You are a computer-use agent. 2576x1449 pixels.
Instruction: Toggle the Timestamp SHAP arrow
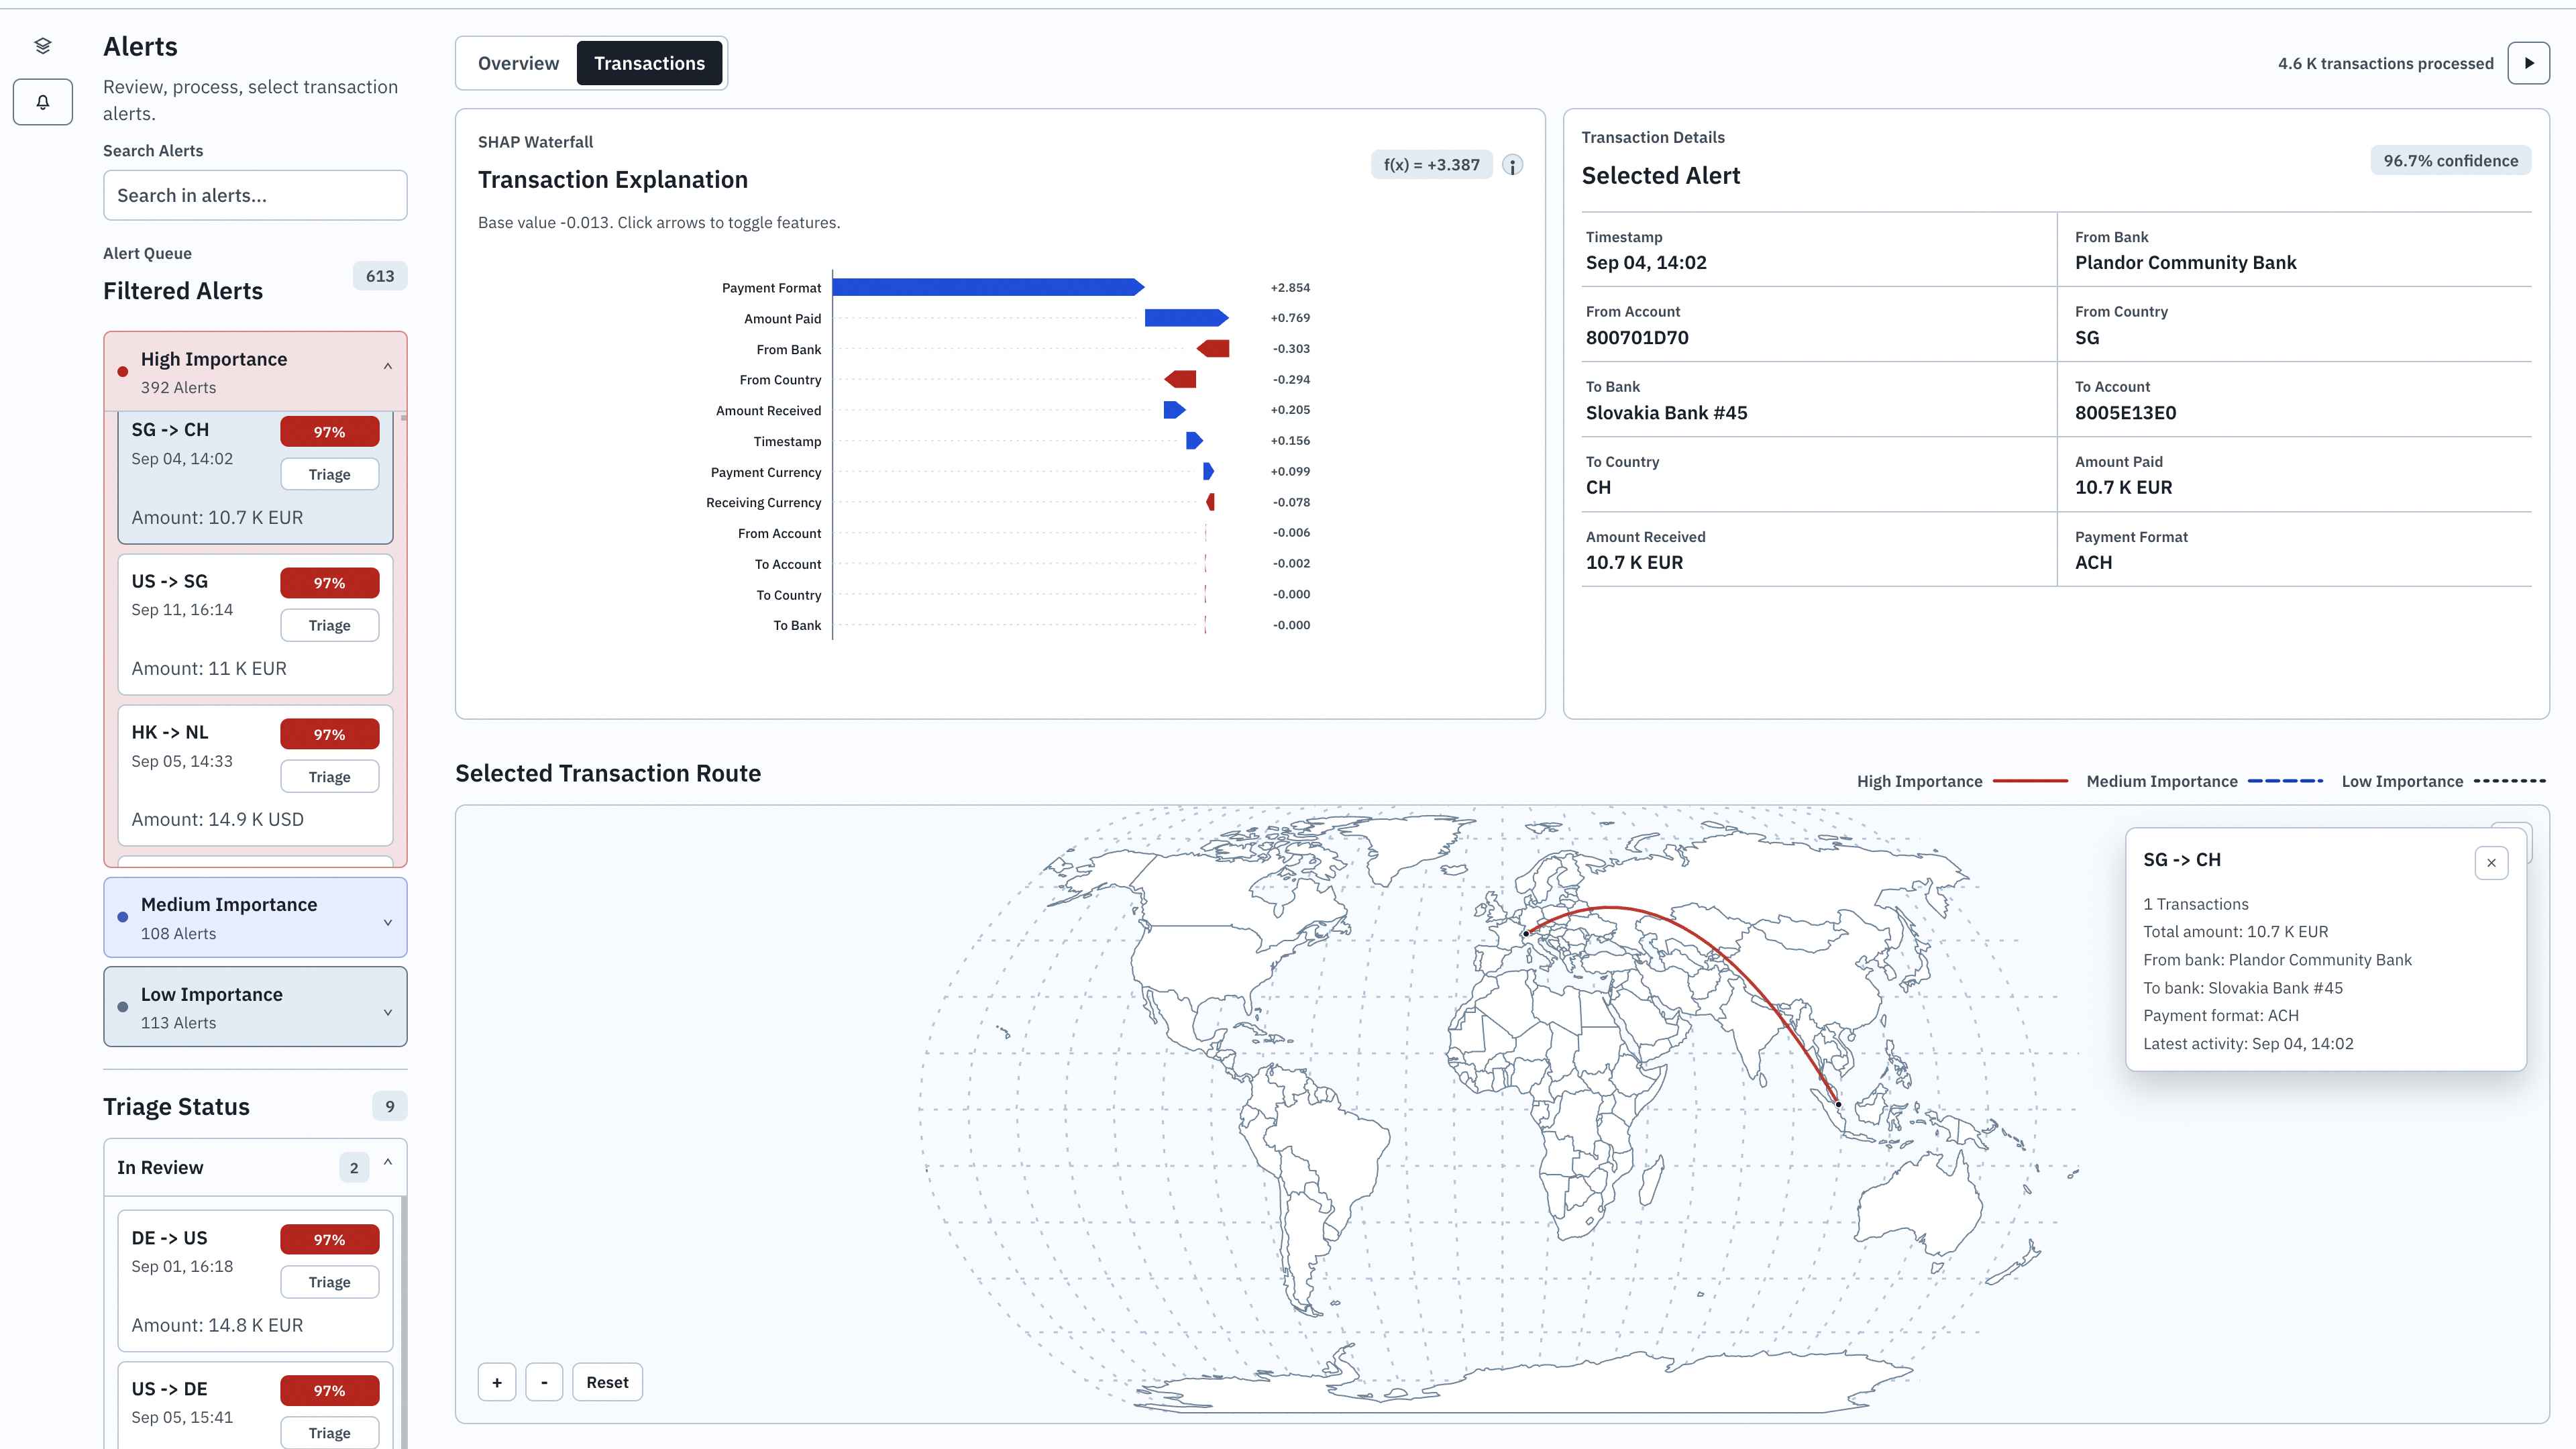(x=1195, y=441)
